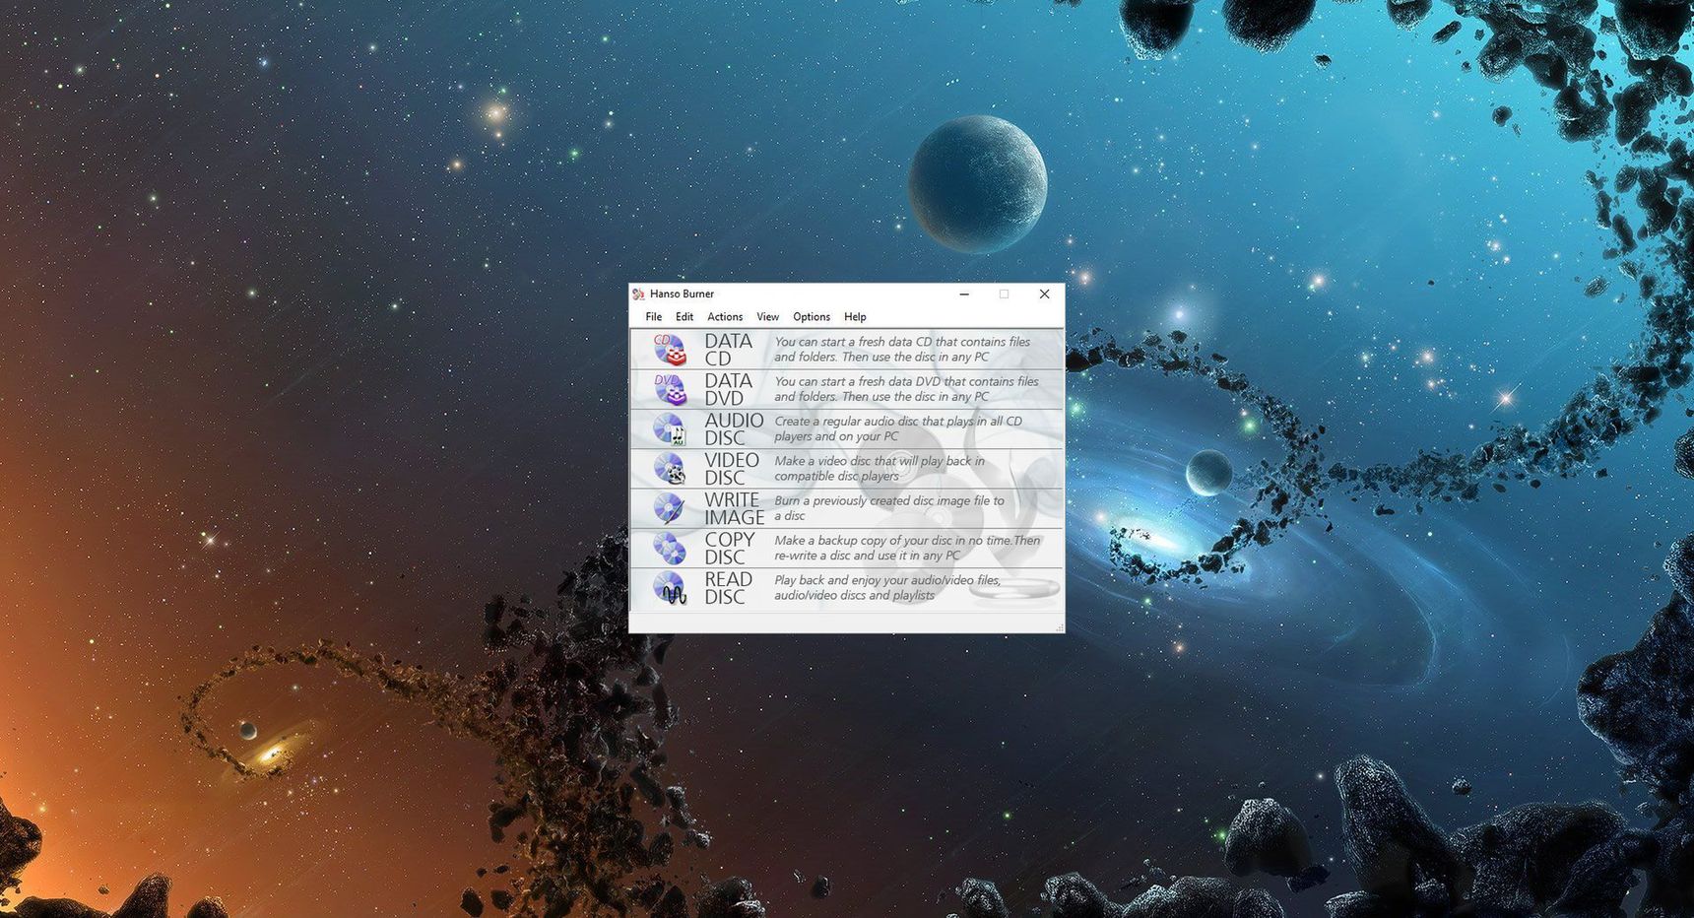Click the Write Image disc icon
This screenshot has height=918, width=1694.
670,508
